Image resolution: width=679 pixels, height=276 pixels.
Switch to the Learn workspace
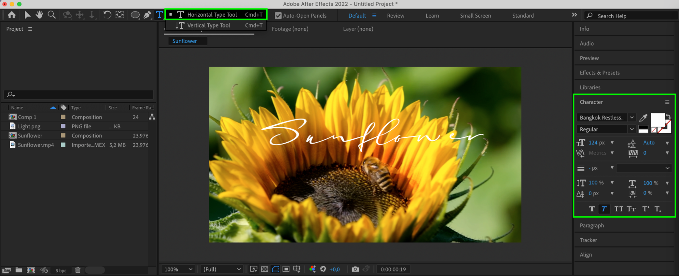coord(432,16)
